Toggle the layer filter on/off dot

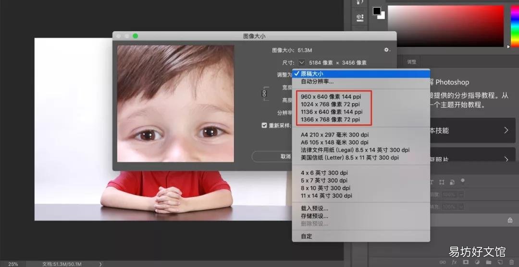[463, 181]
